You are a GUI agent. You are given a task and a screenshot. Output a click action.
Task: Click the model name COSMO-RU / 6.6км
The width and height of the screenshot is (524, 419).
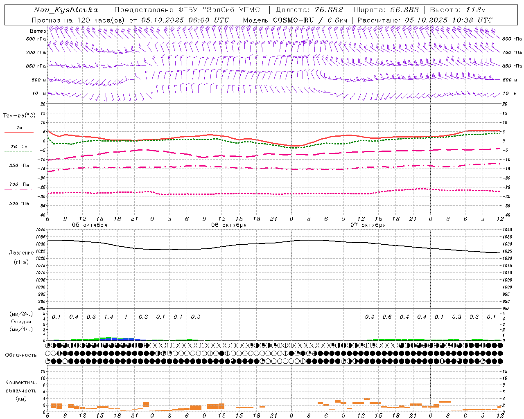click(x=311, y=20)
